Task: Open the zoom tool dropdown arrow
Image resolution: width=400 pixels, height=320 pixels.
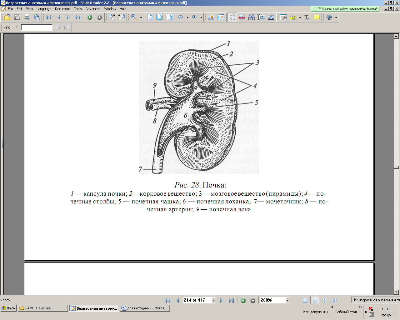Action: pyautogui.click(x=141, y=17)
